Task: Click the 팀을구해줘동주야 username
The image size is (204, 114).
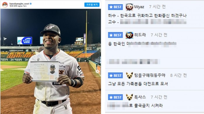Action: [150, 75]
